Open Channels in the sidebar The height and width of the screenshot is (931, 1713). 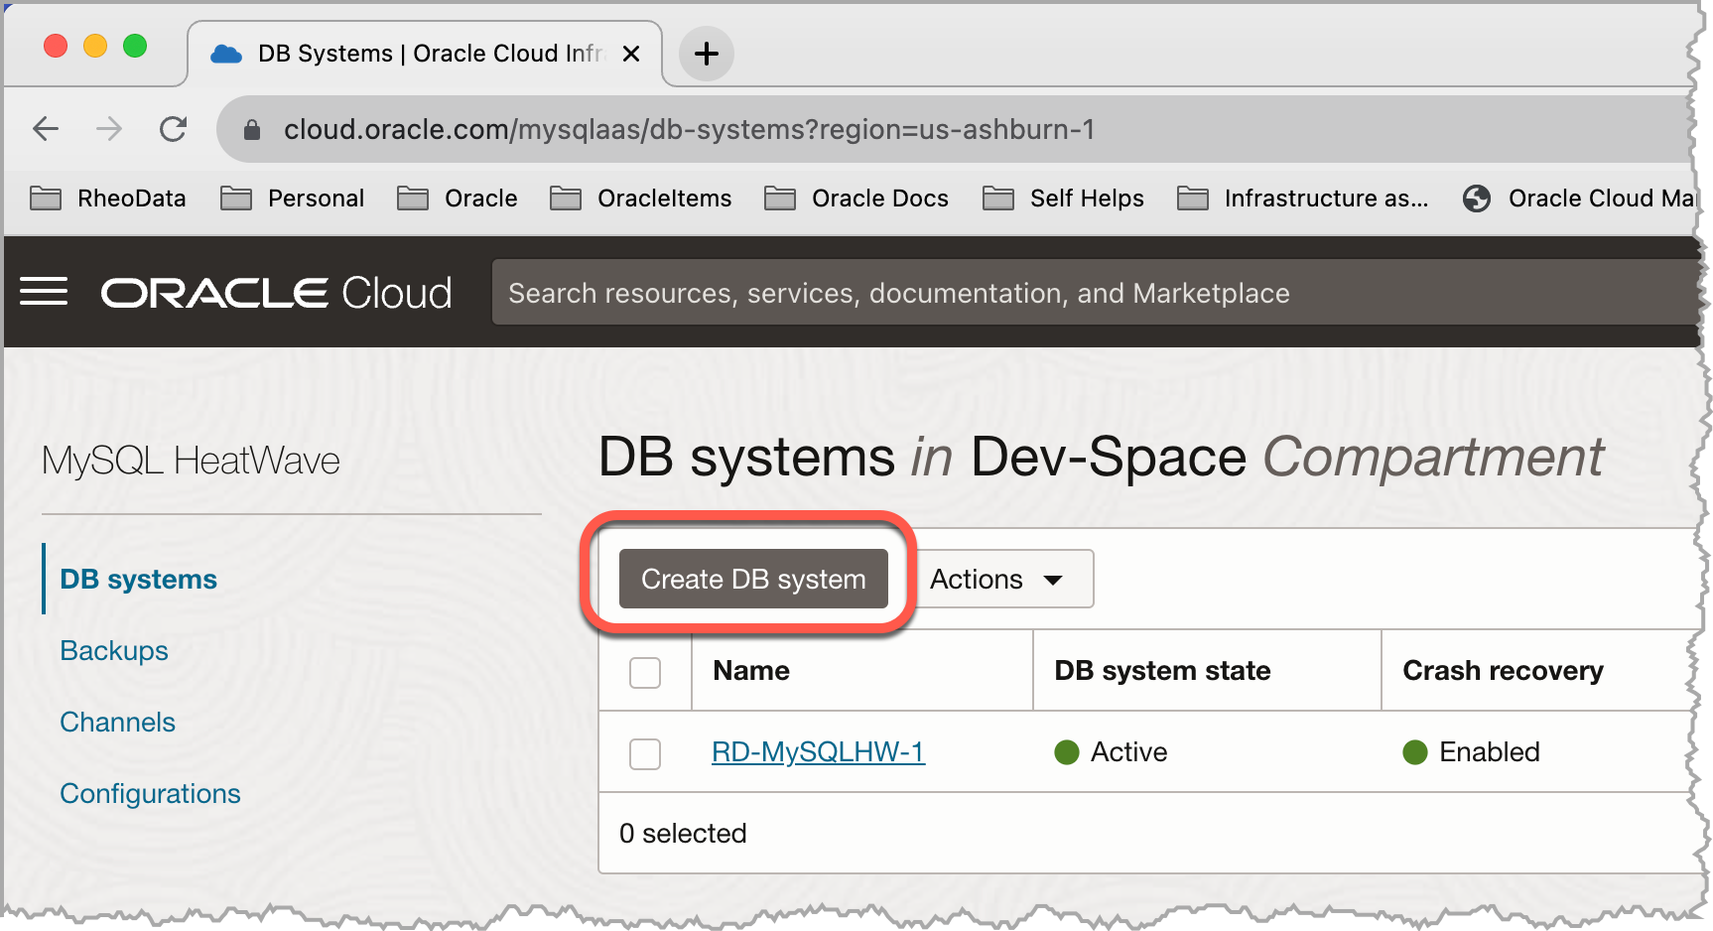[x=117, y=722]
